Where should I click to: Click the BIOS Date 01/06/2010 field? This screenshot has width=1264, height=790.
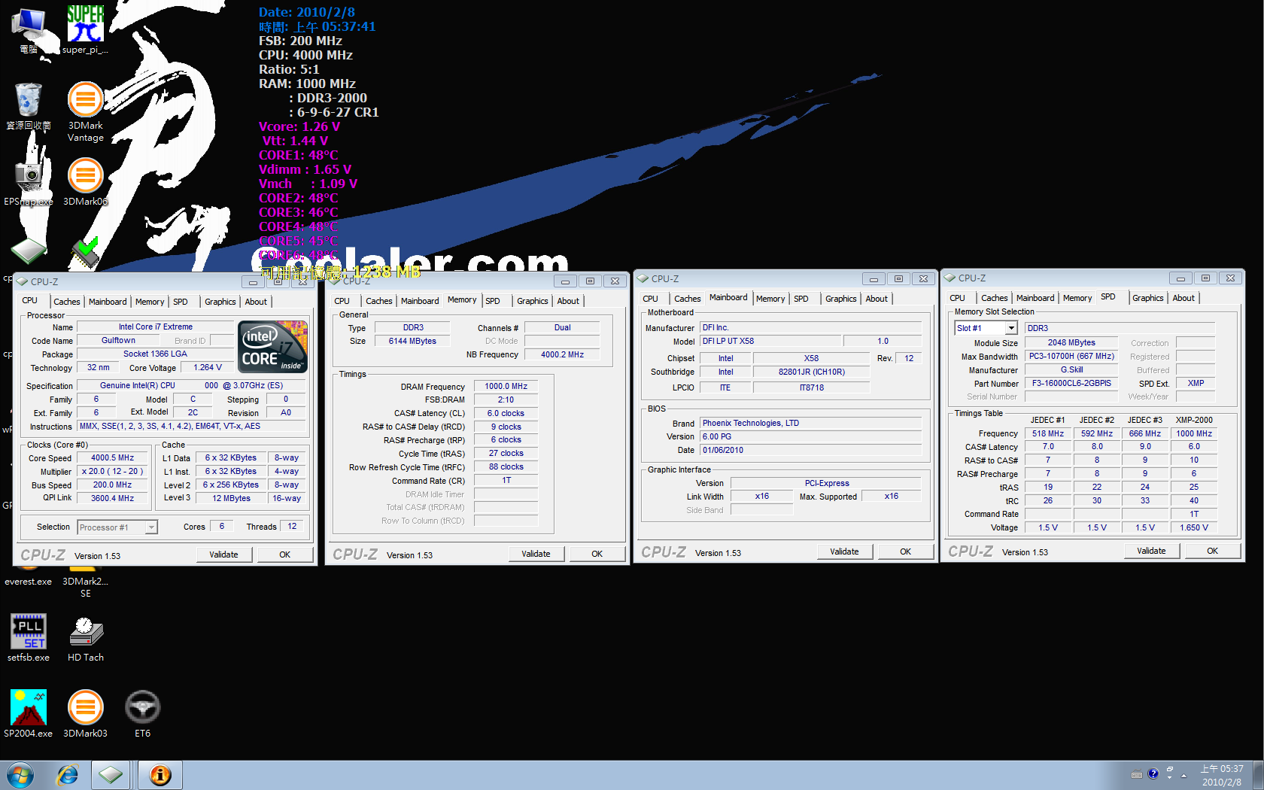pyautogui.click(x=810, y=450)
